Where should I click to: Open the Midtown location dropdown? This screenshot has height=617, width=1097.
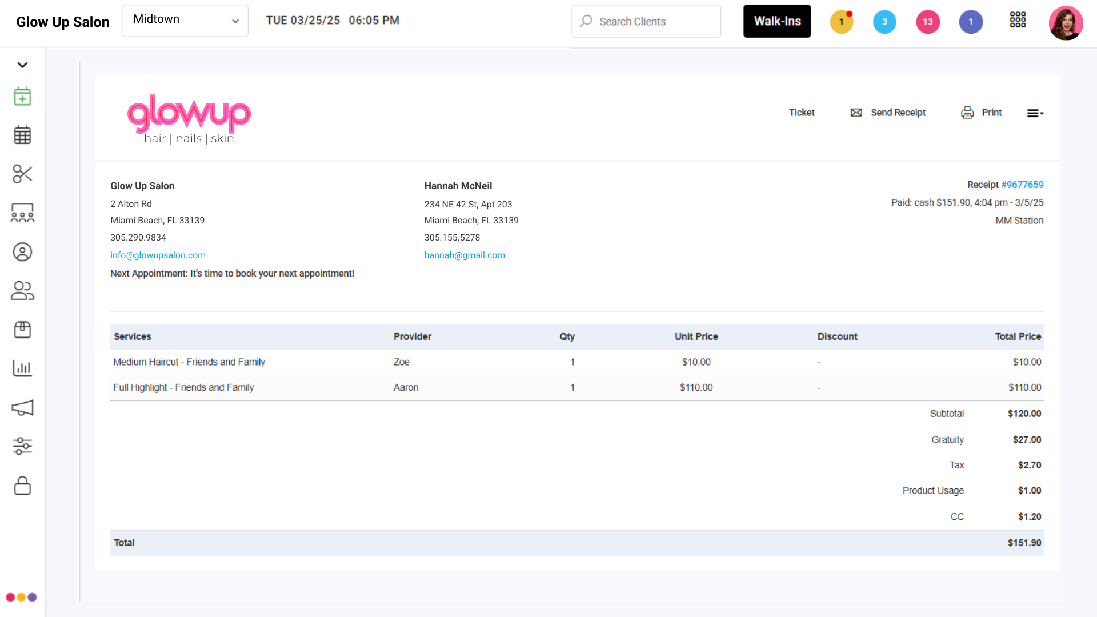(185, 21)
